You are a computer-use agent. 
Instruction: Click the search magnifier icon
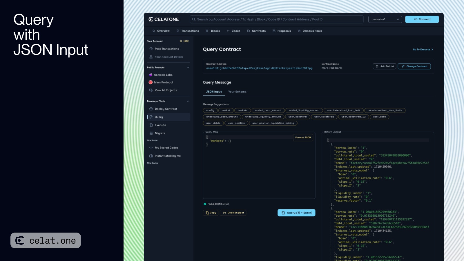pos(194,19)
